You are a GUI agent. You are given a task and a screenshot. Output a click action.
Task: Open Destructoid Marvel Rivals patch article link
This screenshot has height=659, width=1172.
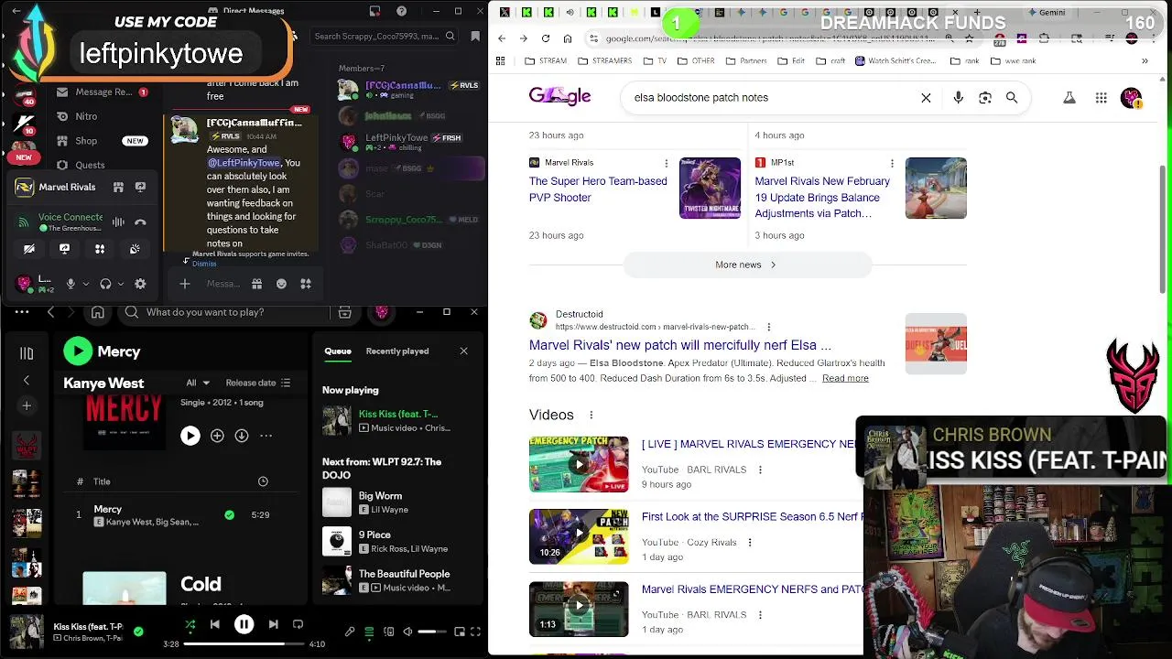[x=680, y=345]
